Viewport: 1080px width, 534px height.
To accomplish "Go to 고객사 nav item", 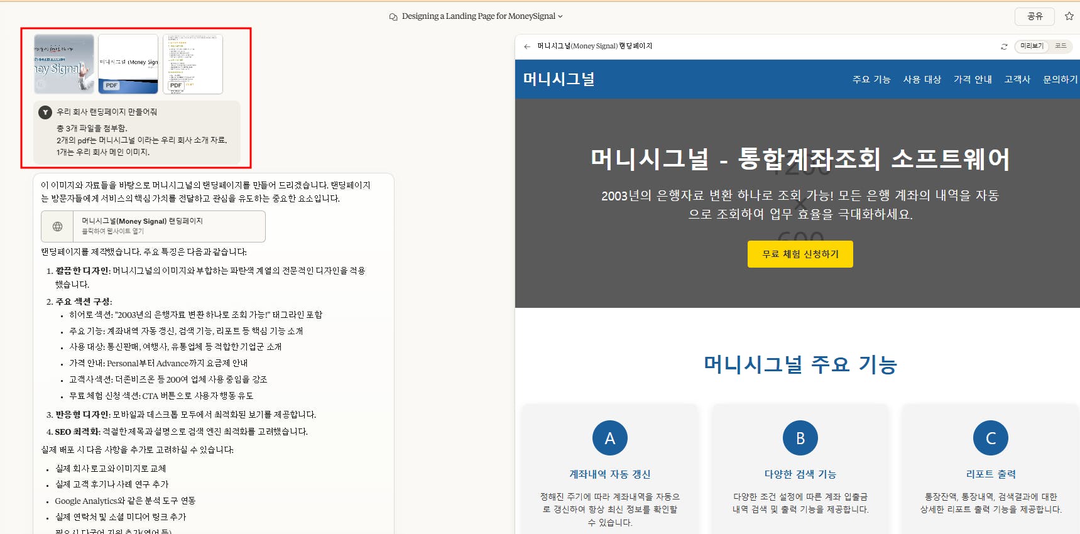I will [1017, 79].
